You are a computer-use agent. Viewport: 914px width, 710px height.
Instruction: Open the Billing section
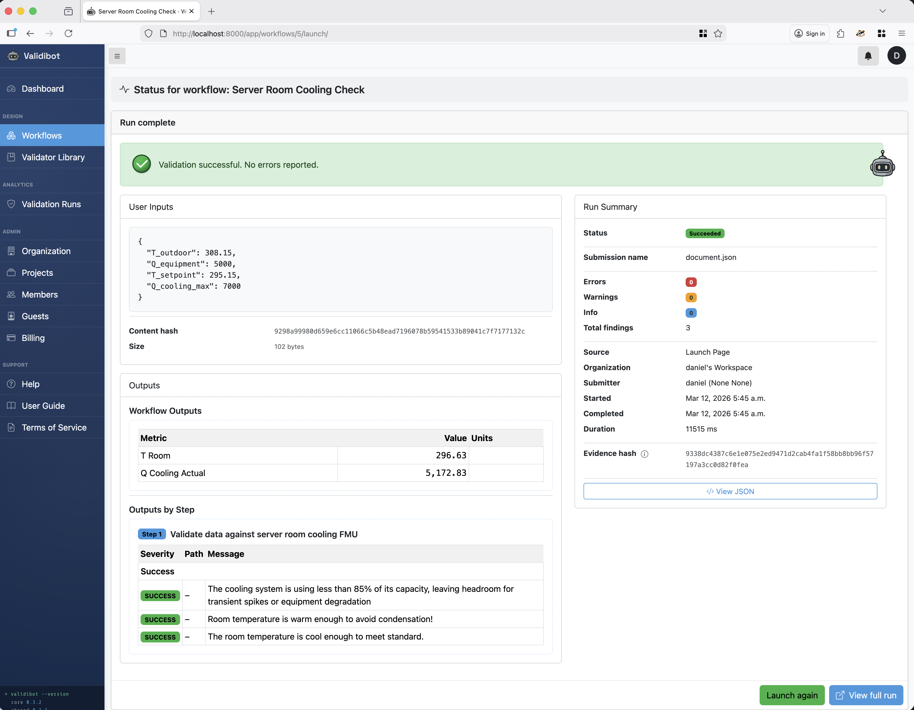pyautogui.click(x=33, y=338)
